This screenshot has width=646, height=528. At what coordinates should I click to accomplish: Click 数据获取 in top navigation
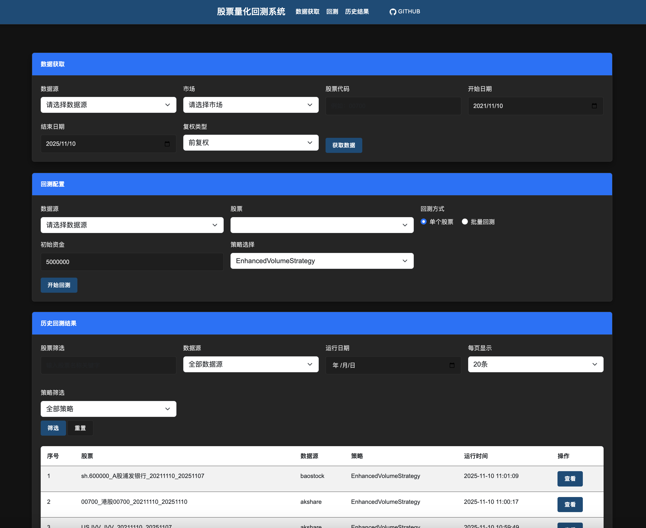coord(307,12)
